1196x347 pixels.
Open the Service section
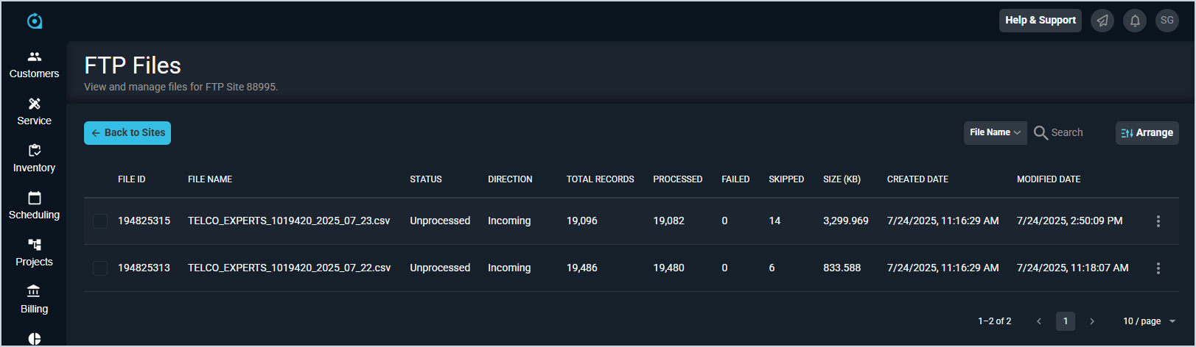point(34,112)
